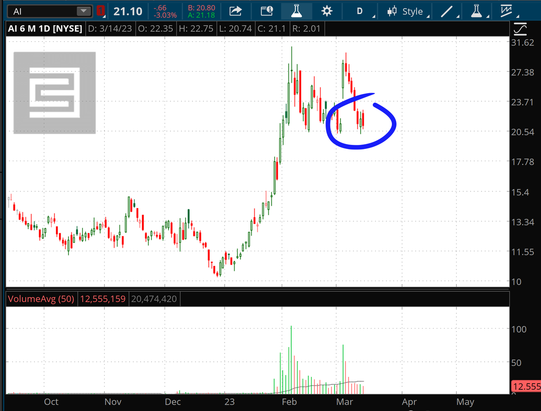
Task: Click the close value C: 21.1
Action: point(271,29)
